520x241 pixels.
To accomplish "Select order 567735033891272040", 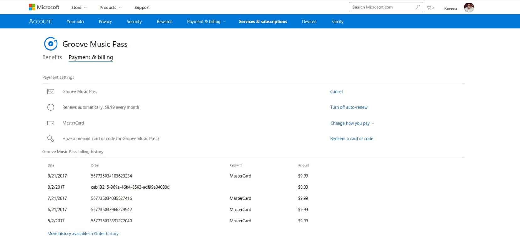I will tap(111, 221).
